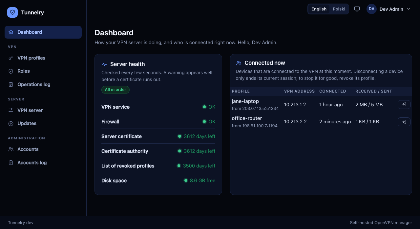Click the Tunnelry brand name
The height and width of the screenshot is (229, 420).
32,12
